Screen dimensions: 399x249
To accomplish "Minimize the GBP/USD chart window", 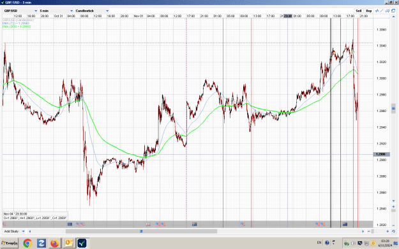I will coord(387,3).
